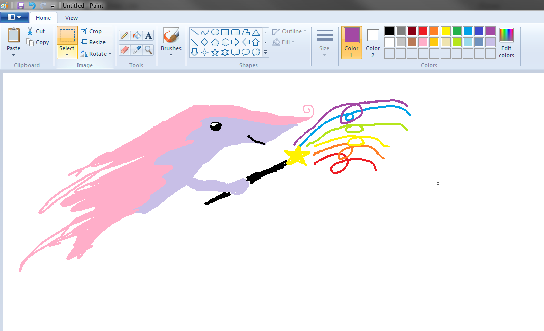The width and height of the screenshot is (544, 331).
Task: Expand the Shapes gallery more arrow
Action: (265, 53)
